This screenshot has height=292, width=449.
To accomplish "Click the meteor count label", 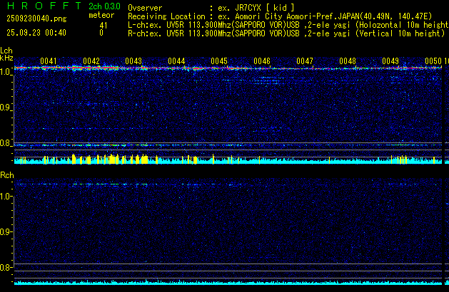I will [100, 15].
